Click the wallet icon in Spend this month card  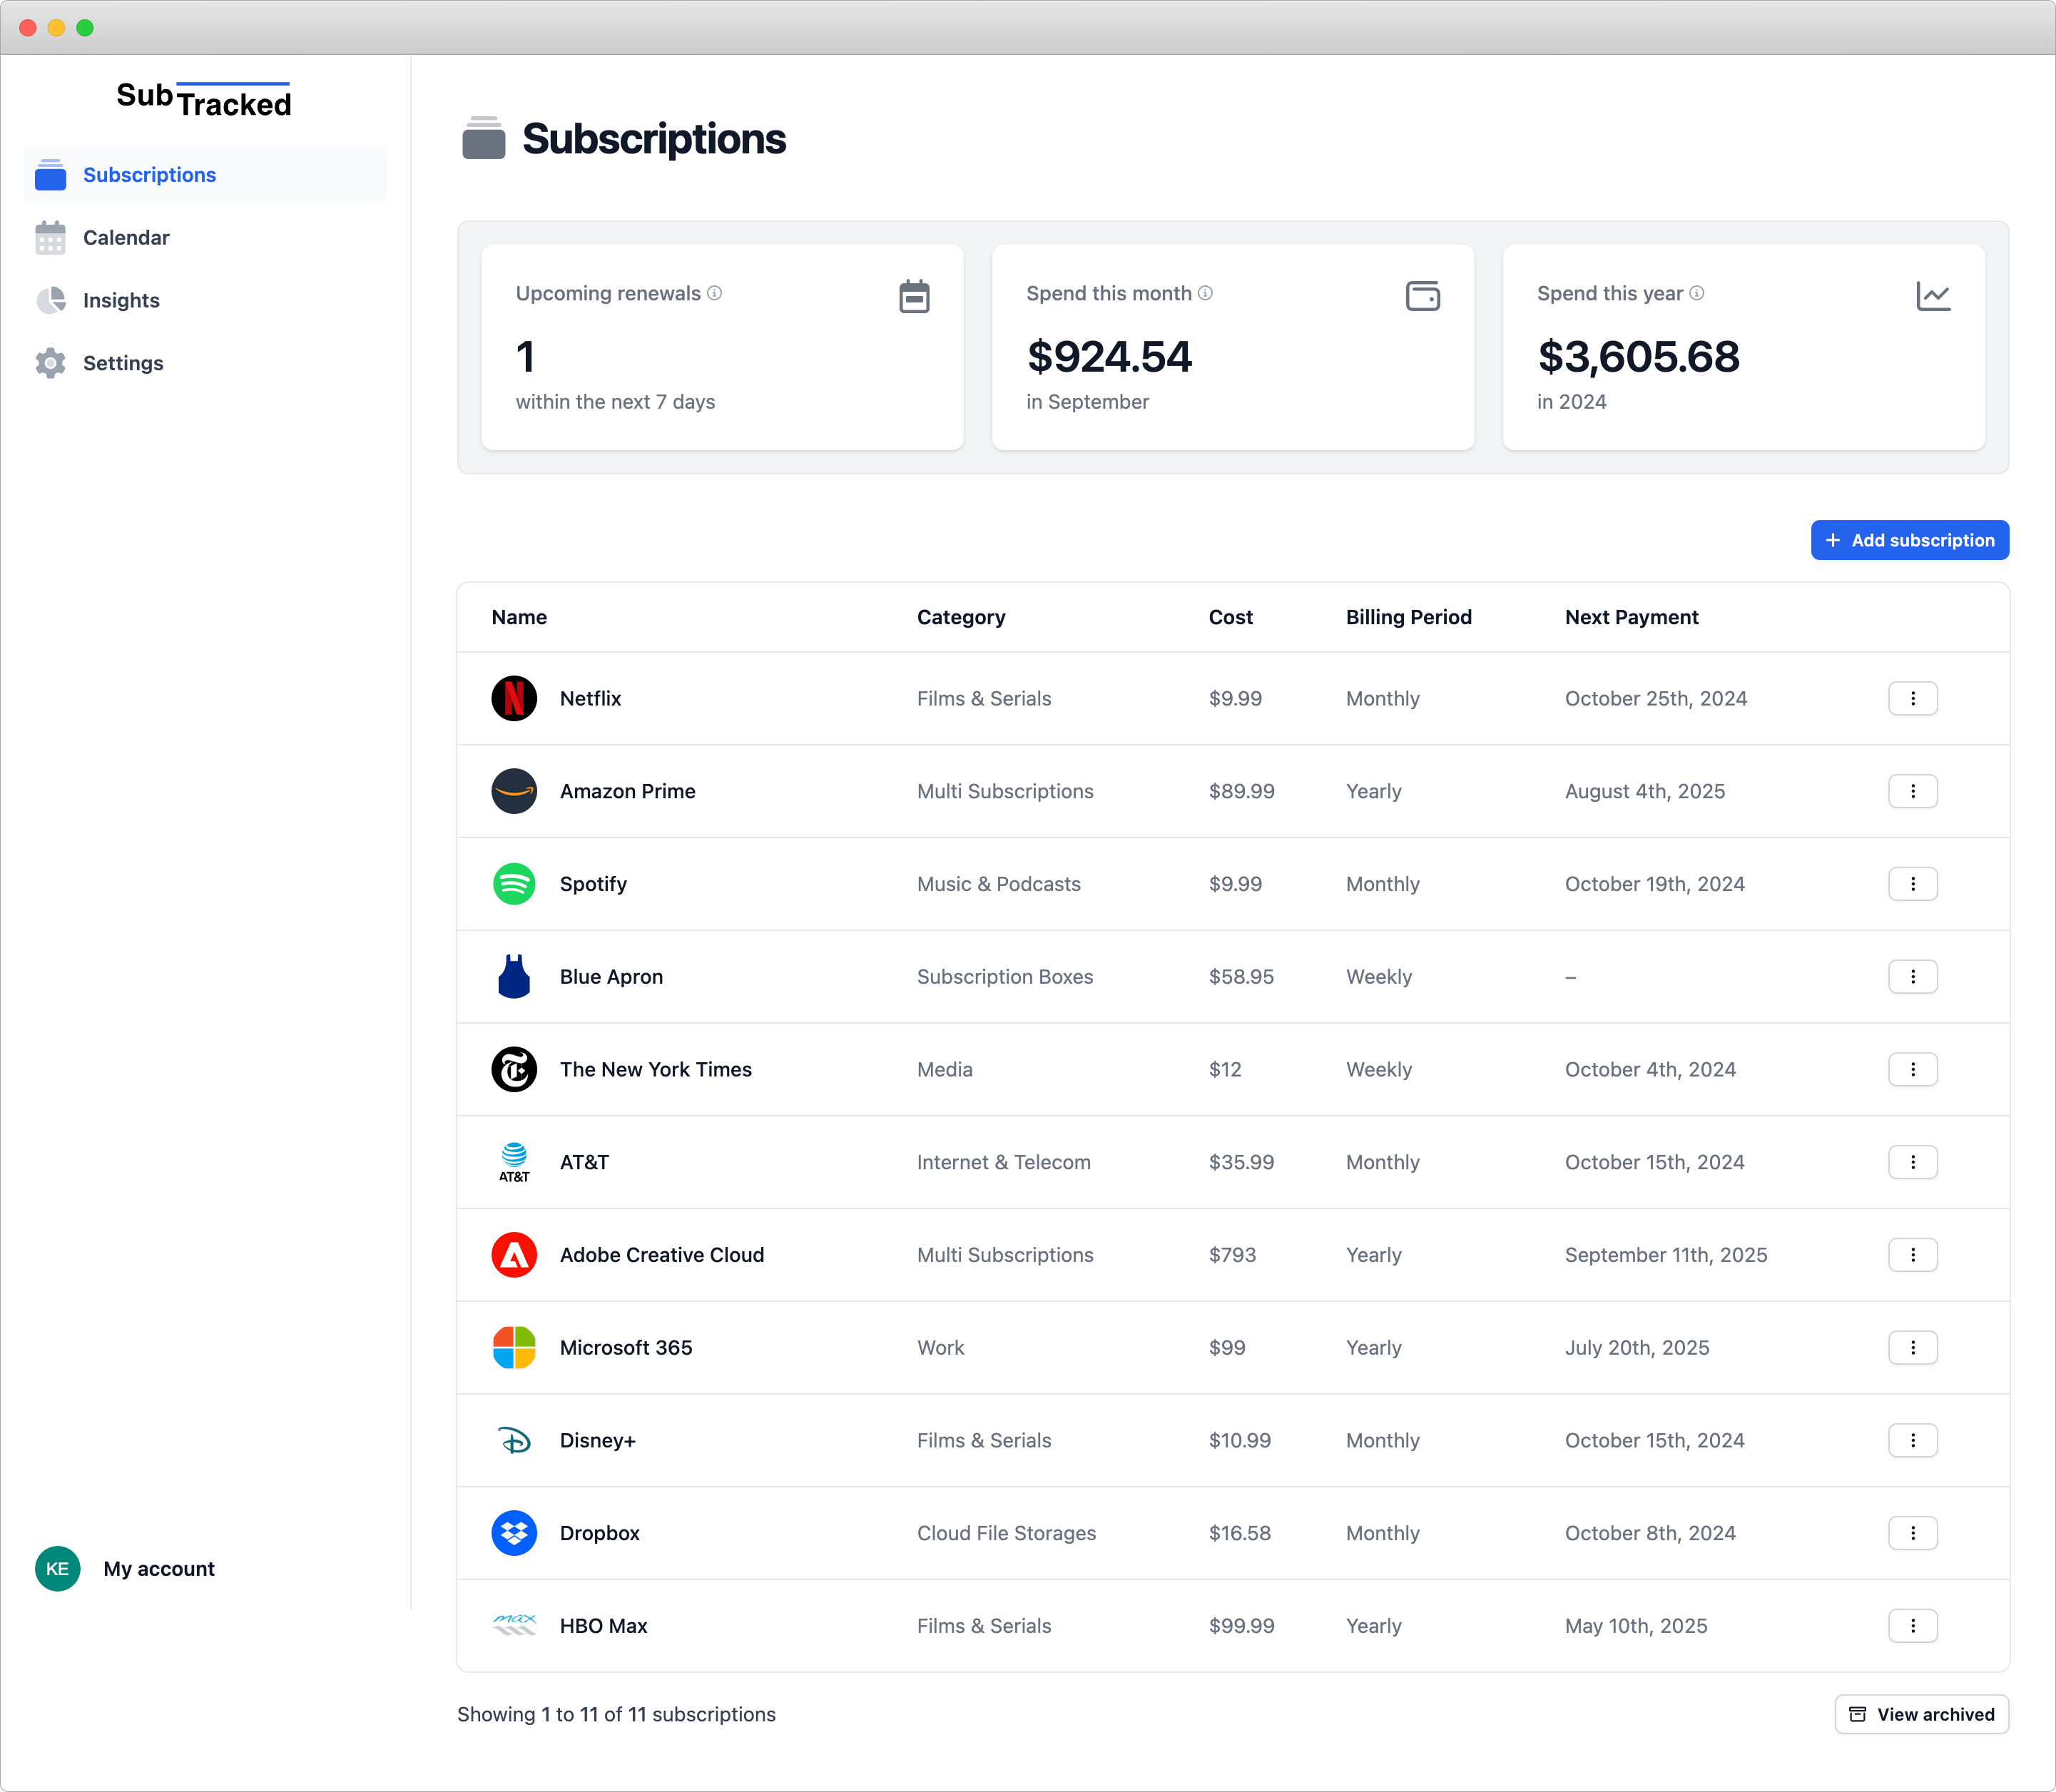[1422, 296]
